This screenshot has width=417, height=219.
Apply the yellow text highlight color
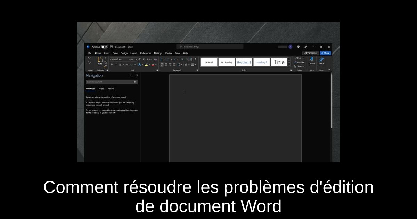(146, 65)
